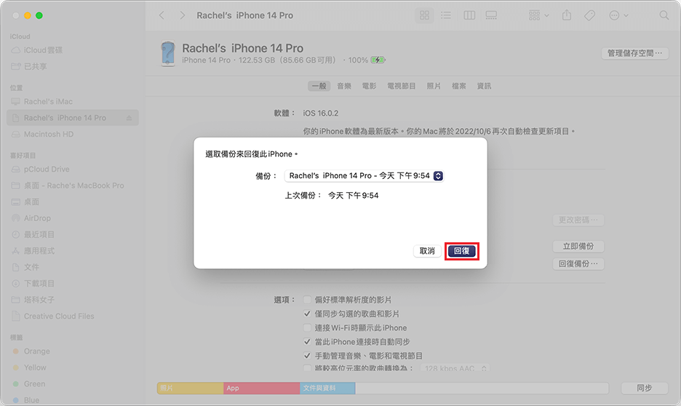Go forward with the right chevron
Screen dimensions: 681x406
[183, 15]
